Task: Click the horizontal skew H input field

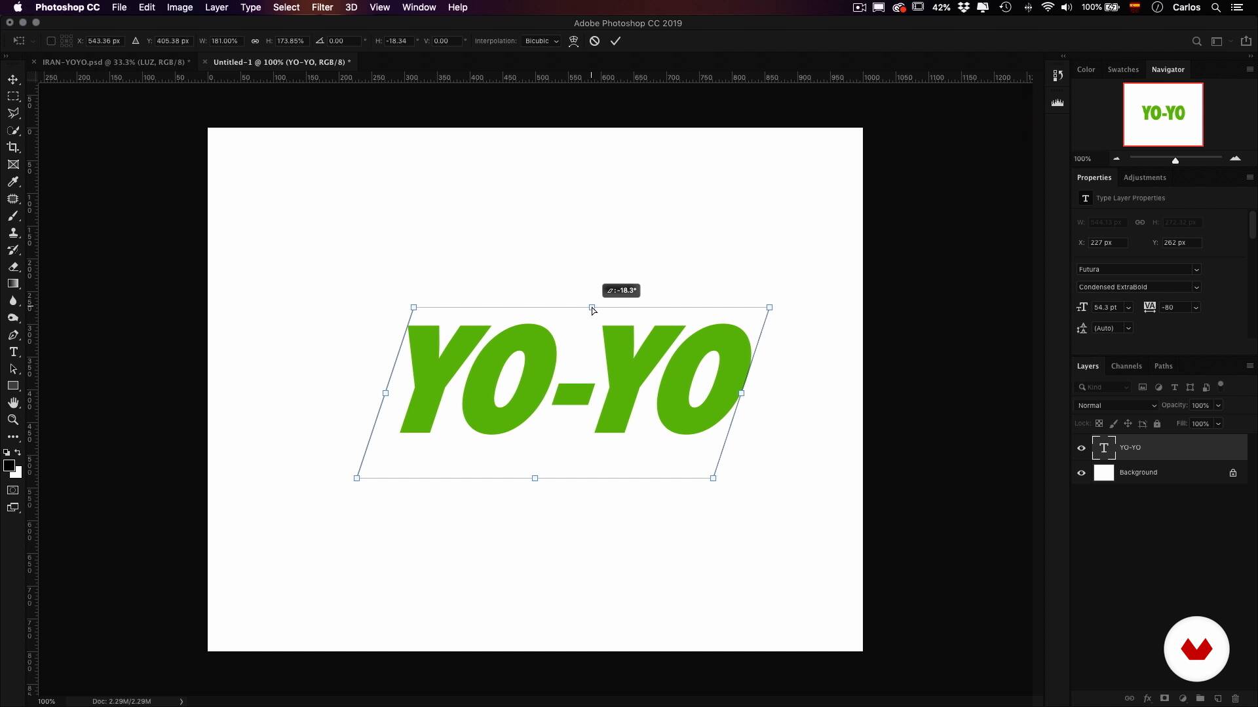Action: coord(398,41)
